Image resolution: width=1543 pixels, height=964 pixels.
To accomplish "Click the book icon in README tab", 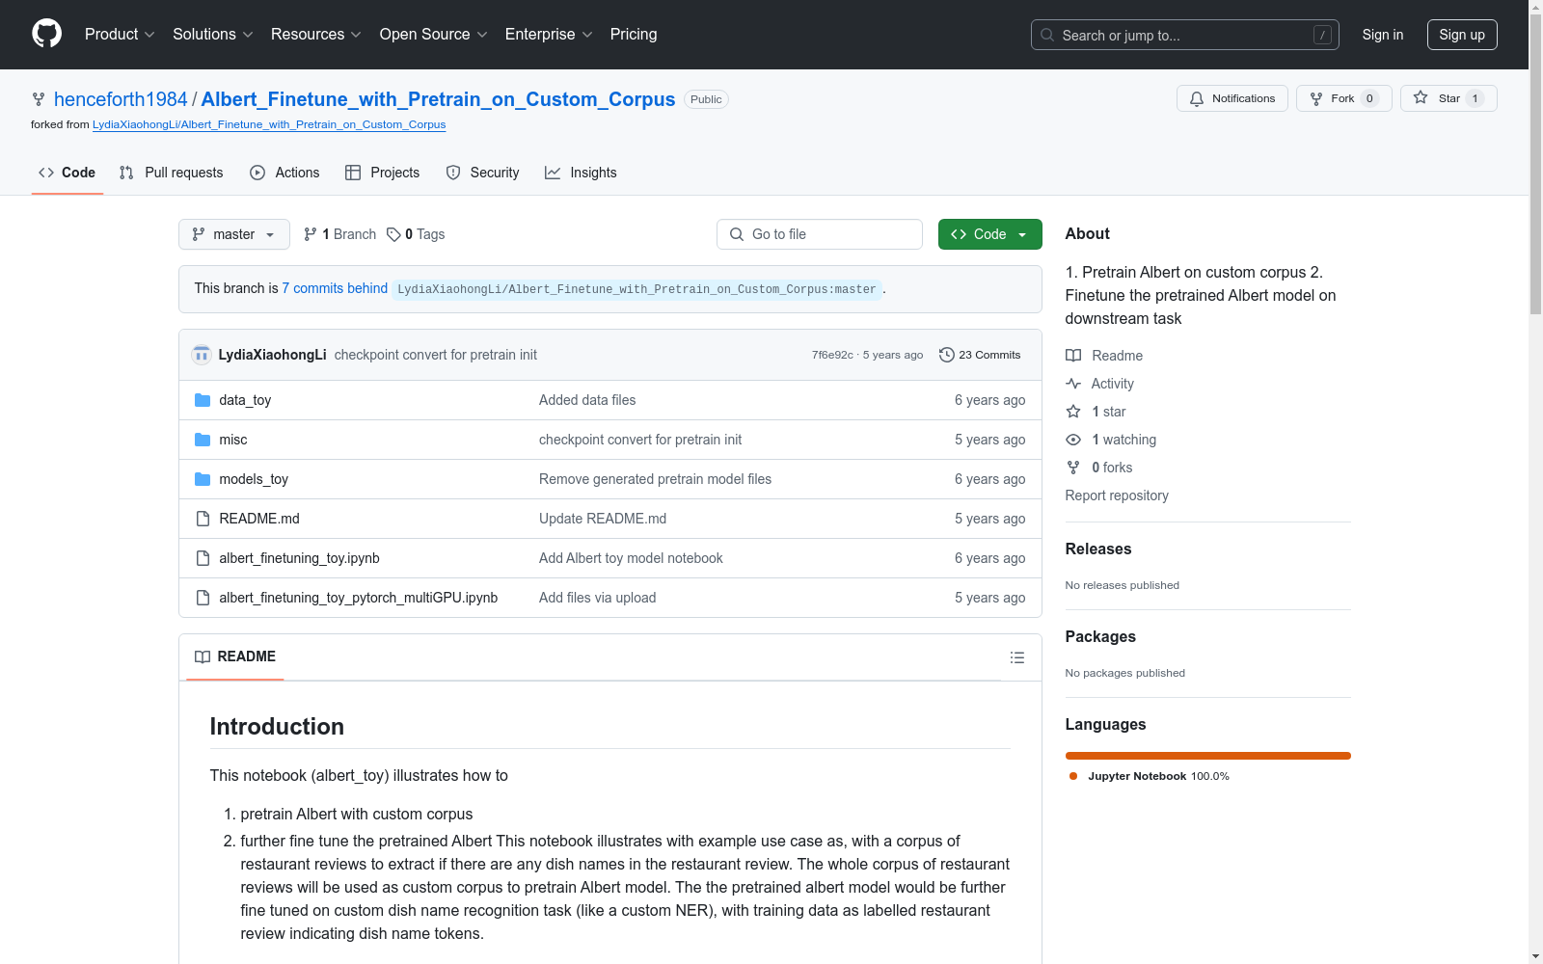I will tap(203, 656).
